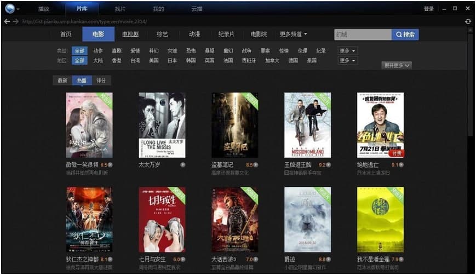The width and height of the screenshot is (476, 275).
Task: Open the 电影 channel
Action: click(99, 35)
